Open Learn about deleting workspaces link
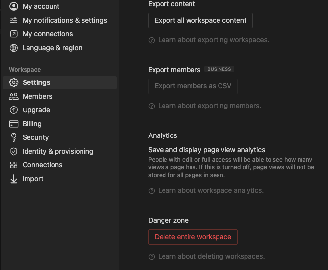This screenshot has height=270, width=328. tap(211, 256)
